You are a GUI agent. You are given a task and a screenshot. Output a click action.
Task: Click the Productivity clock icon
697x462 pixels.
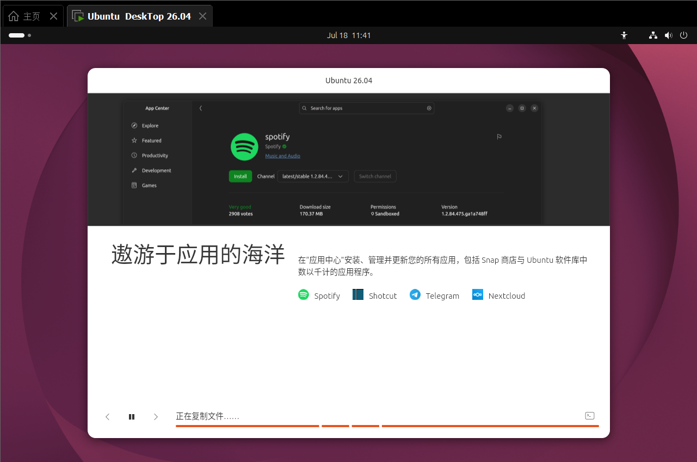pyautogui.click(x=134, y=156)
